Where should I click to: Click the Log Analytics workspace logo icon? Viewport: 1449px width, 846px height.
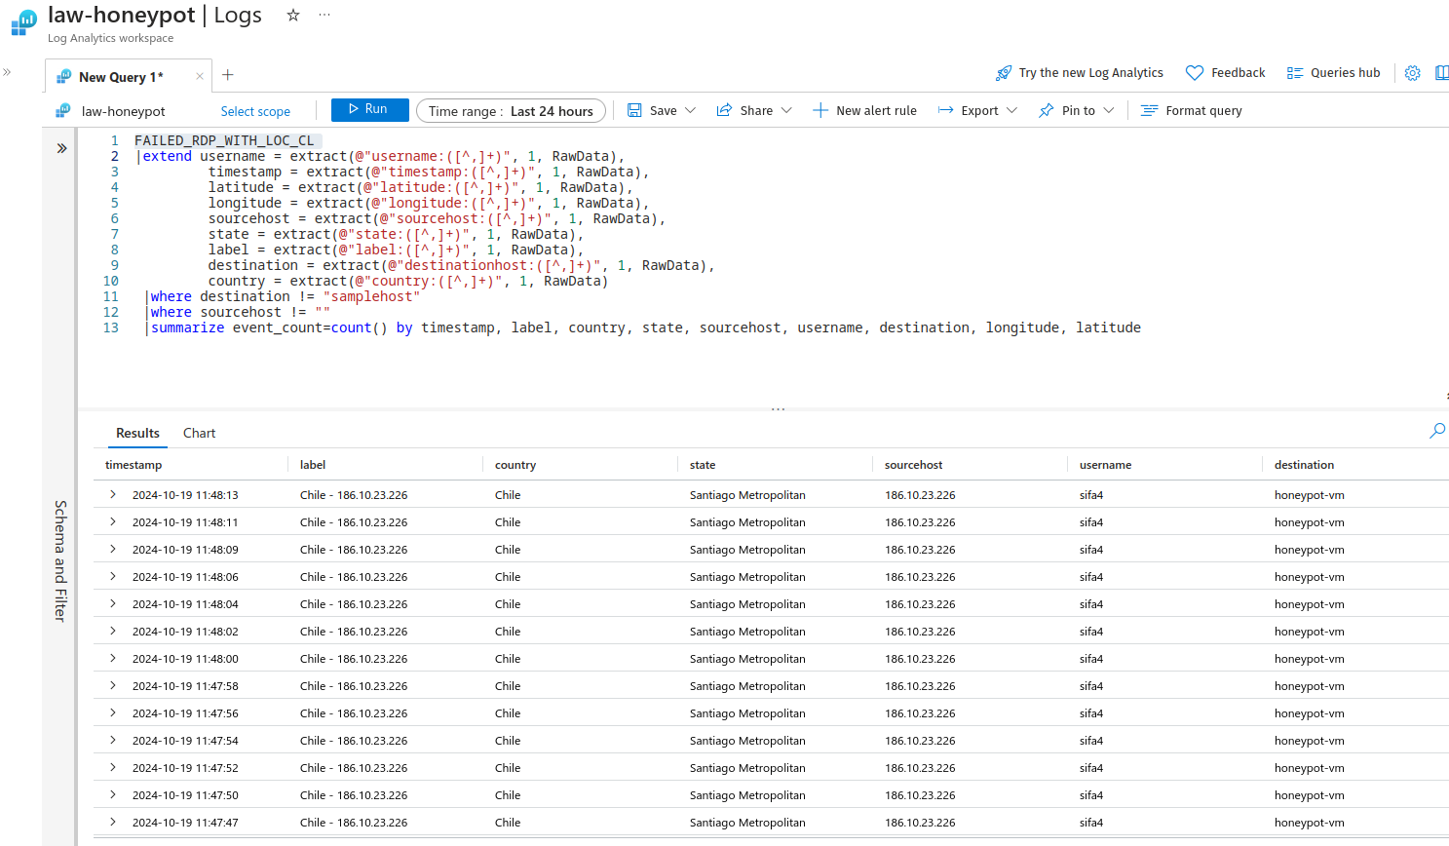click(x=23, y=22)
